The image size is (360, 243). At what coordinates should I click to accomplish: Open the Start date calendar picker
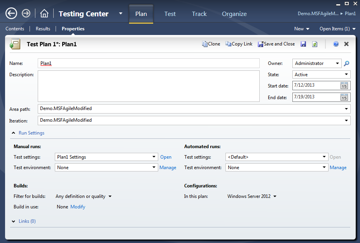pyautogui.click(x=344, y=86)
